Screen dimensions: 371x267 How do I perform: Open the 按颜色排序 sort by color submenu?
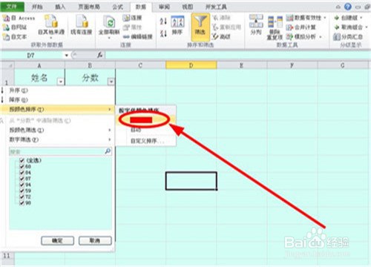pos(57,109)
